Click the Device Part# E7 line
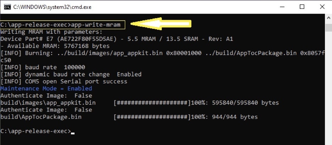This screenshot has width=332, height=145. point(117,39)
